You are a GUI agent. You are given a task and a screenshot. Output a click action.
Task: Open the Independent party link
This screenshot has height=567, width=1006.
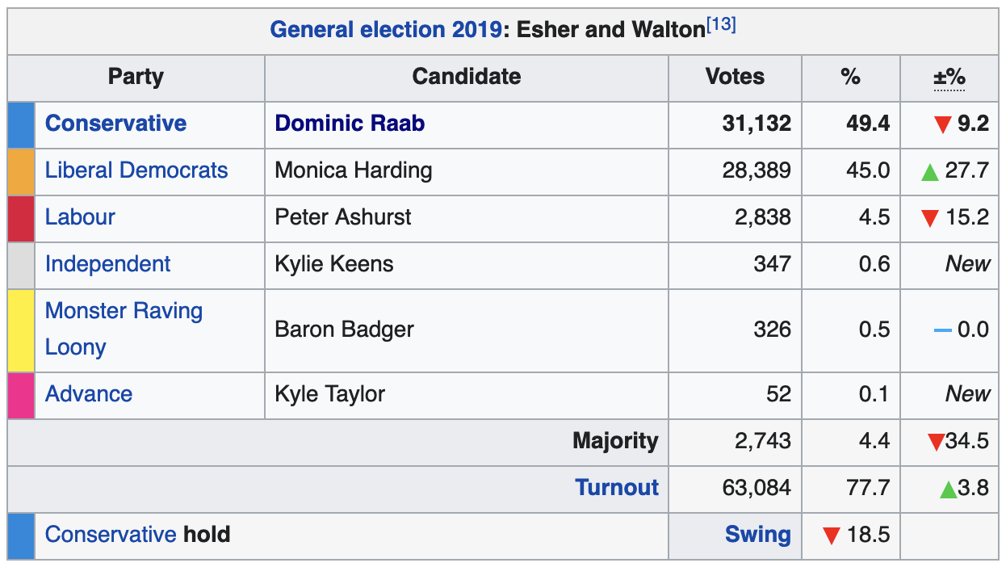point(107,264)
